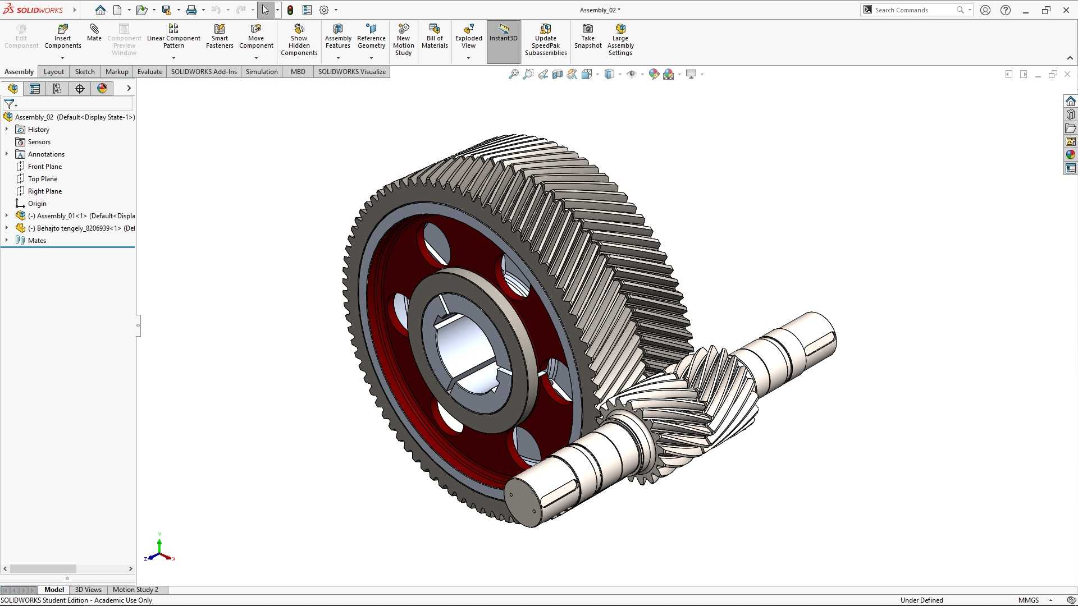
Task: Open the DimXpertManager tab
Action: (80, 89)
